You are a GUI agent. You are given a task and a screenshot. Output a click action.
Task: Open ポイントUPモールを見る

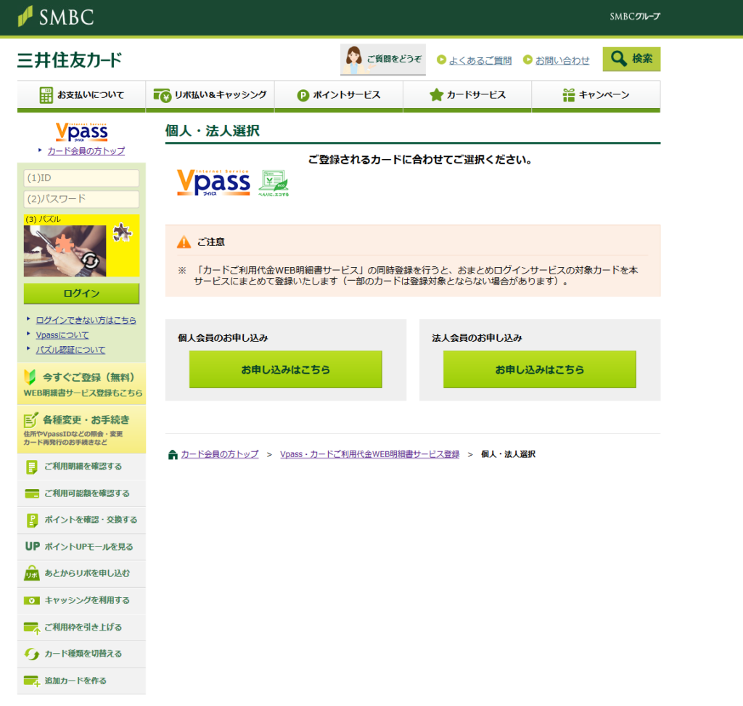pyautogui.click(x=81, y=546)
